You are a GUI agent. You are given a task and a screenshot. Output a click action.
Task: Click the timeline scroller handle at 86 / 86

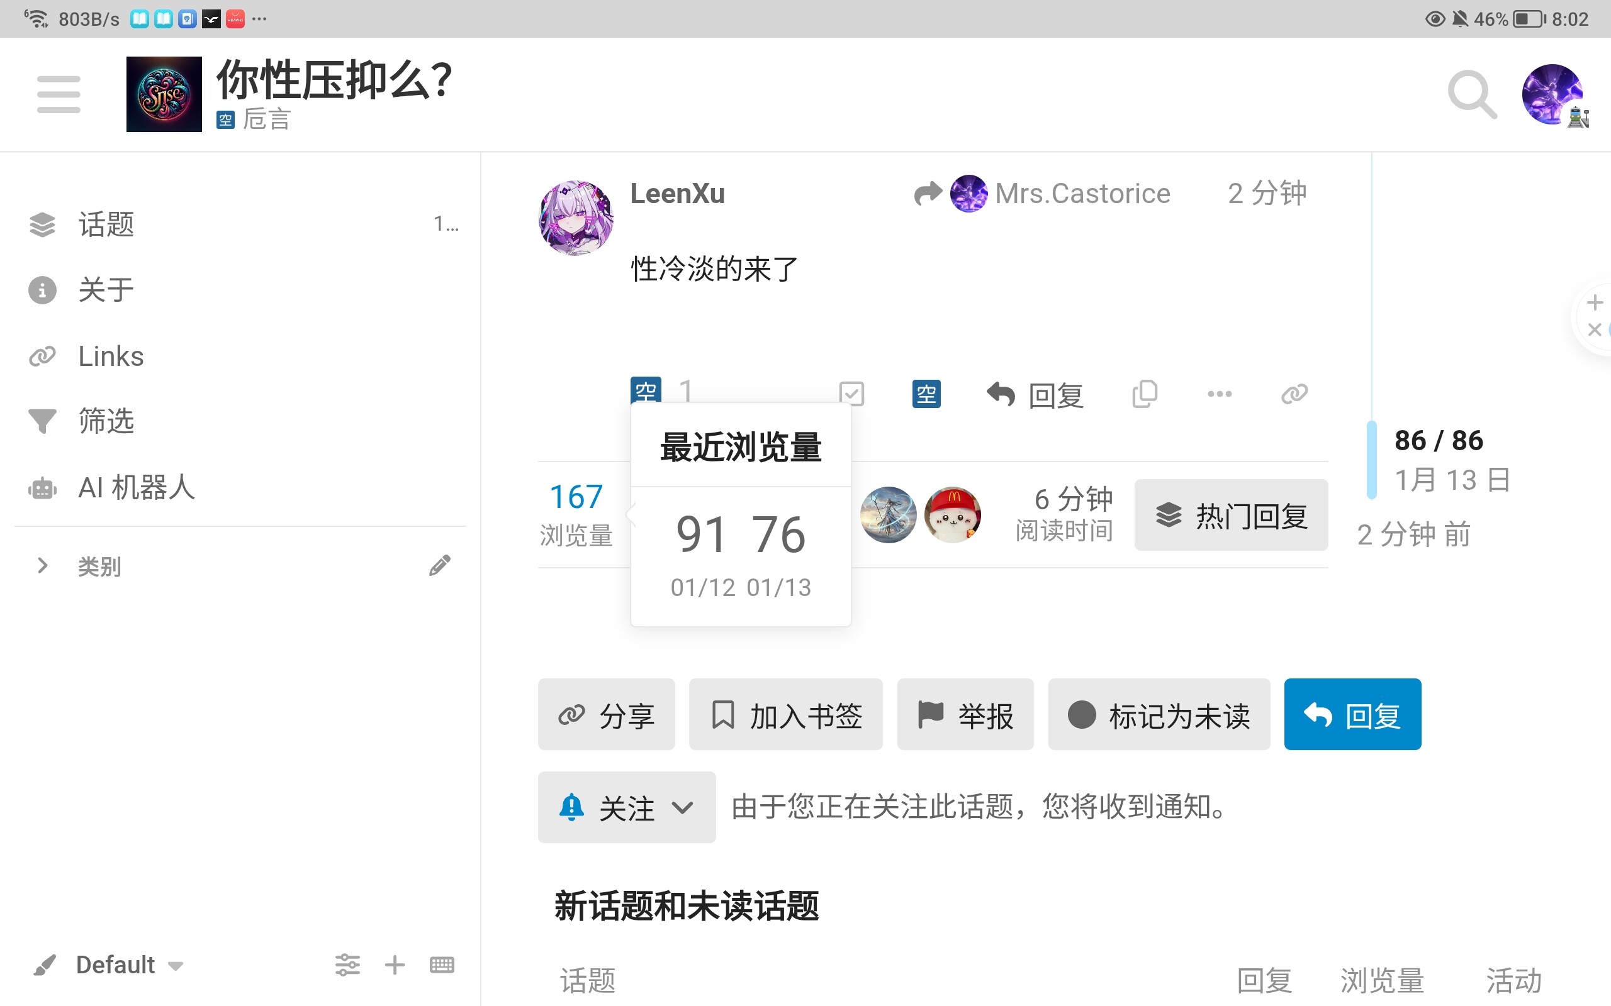coord(1371,459)
